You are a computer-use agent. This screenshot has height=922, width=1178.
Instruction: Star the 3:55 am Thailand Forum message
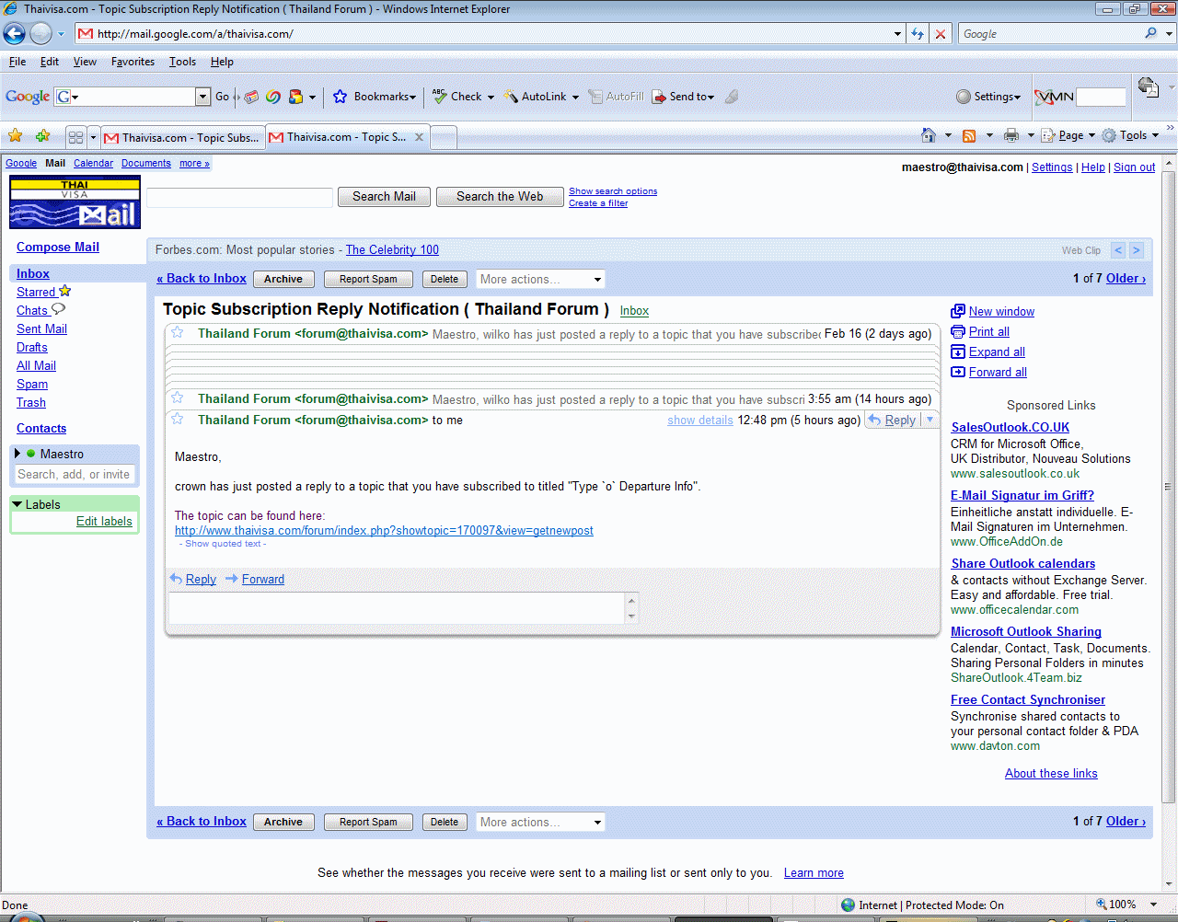click(178, 398)
